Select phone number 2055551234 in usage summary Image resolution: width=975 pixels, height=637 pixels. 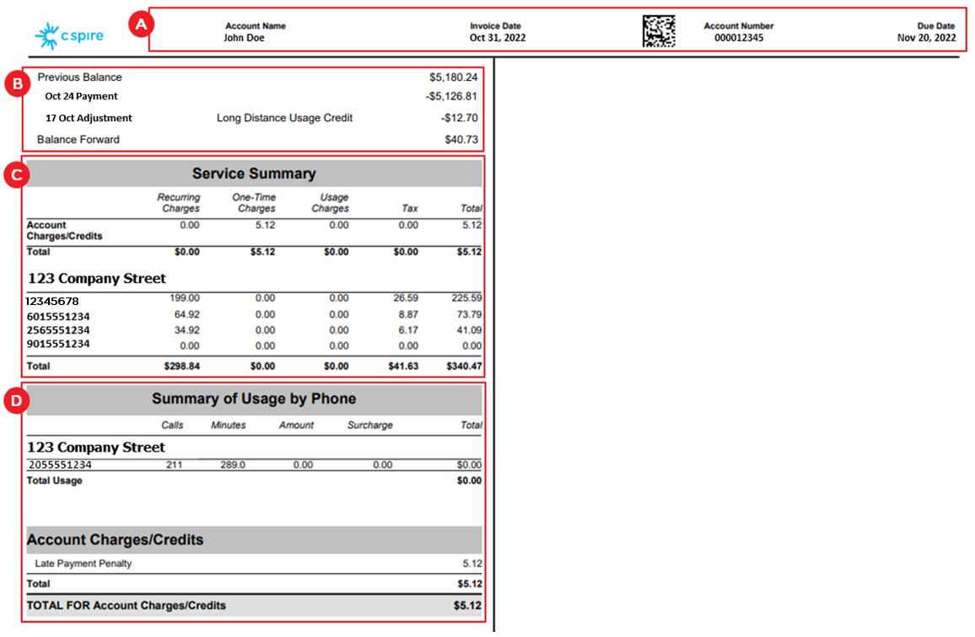pyautogui.click(x=60, y=464)
